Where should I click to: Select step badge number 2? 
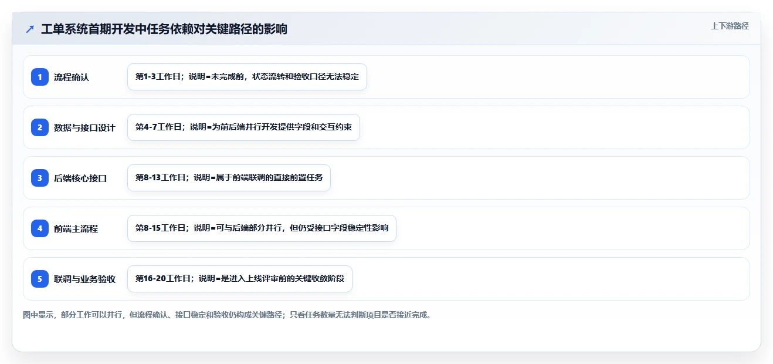(x=40, y=127)
